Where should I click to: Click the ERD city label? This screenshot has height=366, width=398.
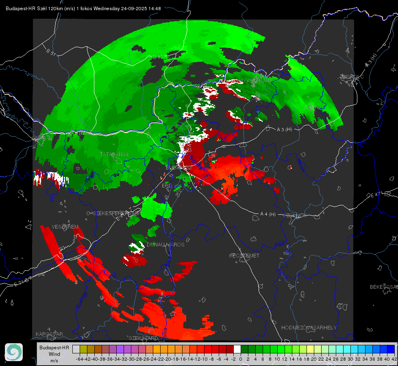pyautogui.click(x=167, y=186)
